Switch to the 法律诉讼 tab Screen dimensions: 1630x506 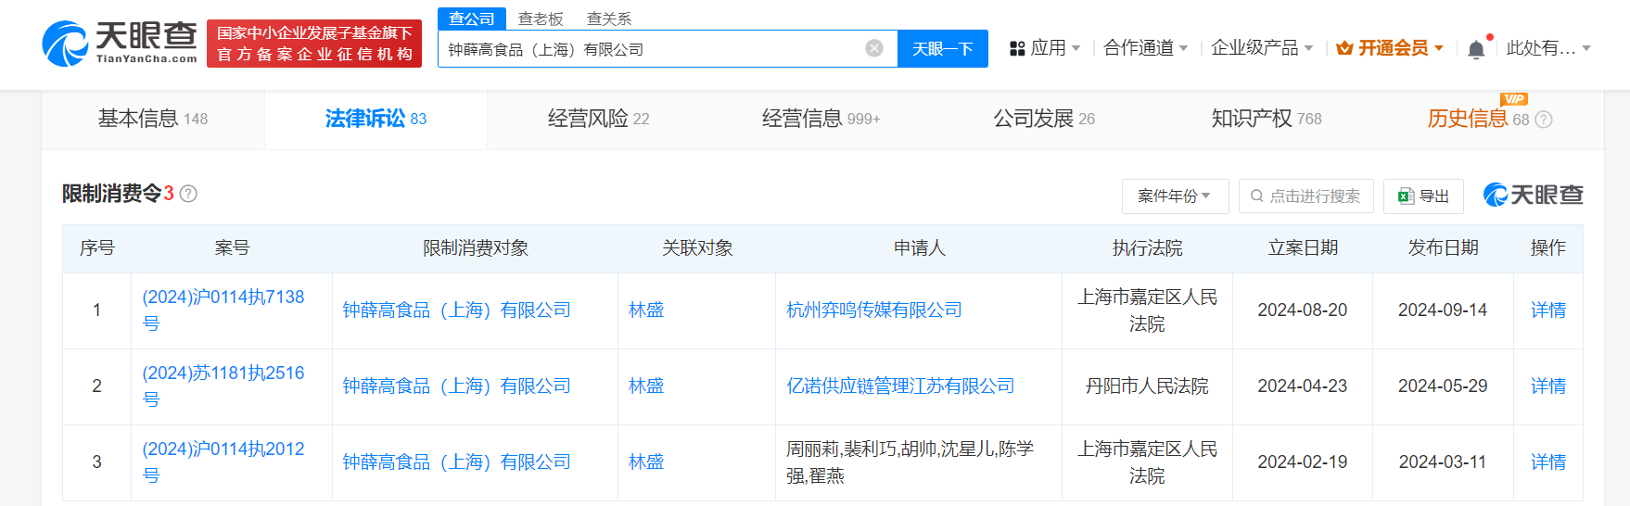click(x=376, y=119)
